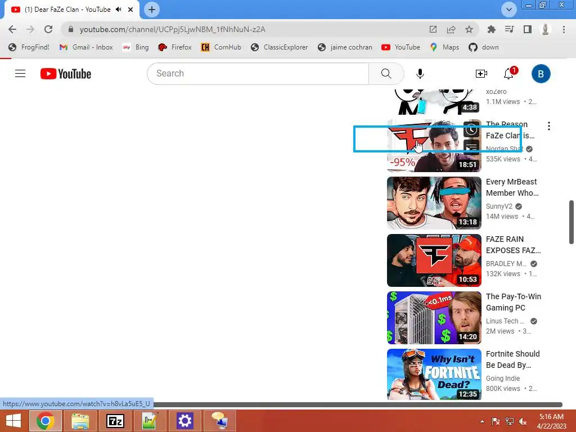Add FaZe Clan video to queue
Image resolution: width=576 pixels, height=432 pixels.
point(471,147)
